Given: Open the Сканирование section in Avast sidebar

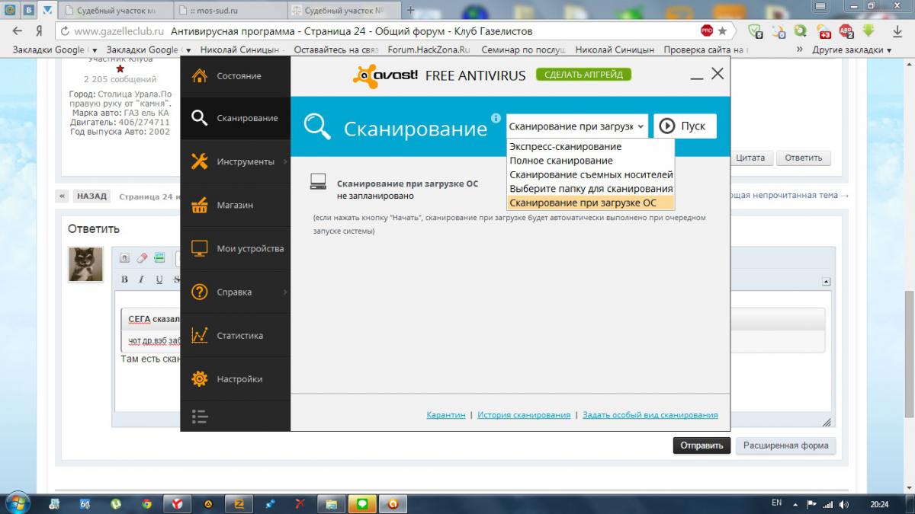Looking at the screenshot, I should tap(236, 118).
